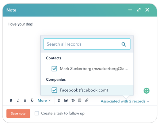
Task: Click the Contacts section heading
Action: click(54, 58)
